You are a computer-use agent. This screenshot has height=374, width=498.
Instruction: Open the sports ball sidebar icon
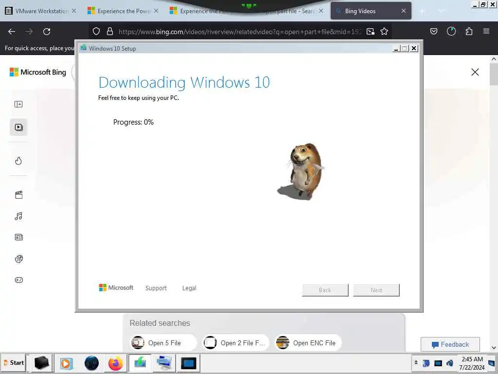(19, 259)
